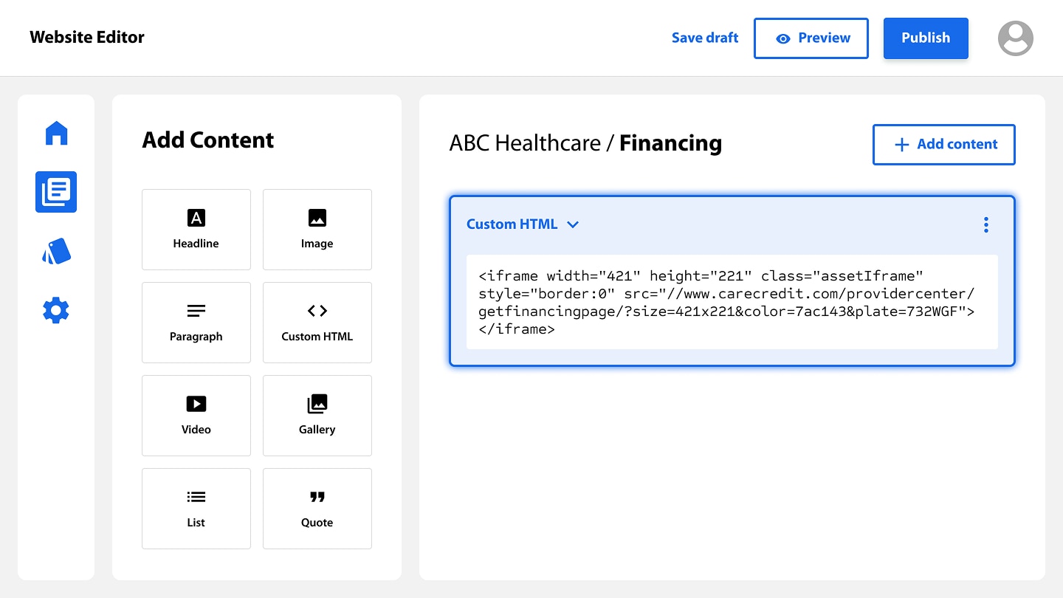Image resolution: width=1063 pixels, height=598 pixels.
Task: Add a List content block
Action: (x=196, y=509)
